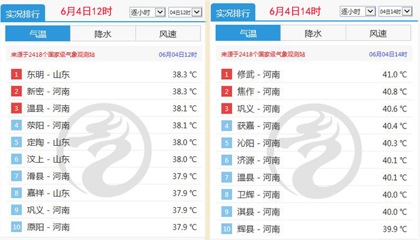Open the 逐小时 dropdown in the left panel
The height and width of the screenshot is (240, 420).
147,12
